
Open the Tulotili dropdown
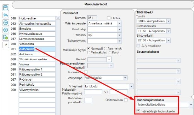click(168, 21)
